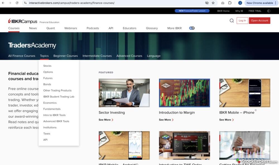Click the translate language toggle icon
279x165 pixels.
click(192, 28)
